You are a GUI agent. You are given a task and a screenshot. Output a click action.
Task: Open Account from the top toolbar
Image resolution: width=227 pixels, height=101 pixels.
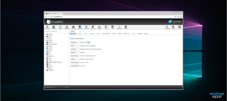(47, 27)
